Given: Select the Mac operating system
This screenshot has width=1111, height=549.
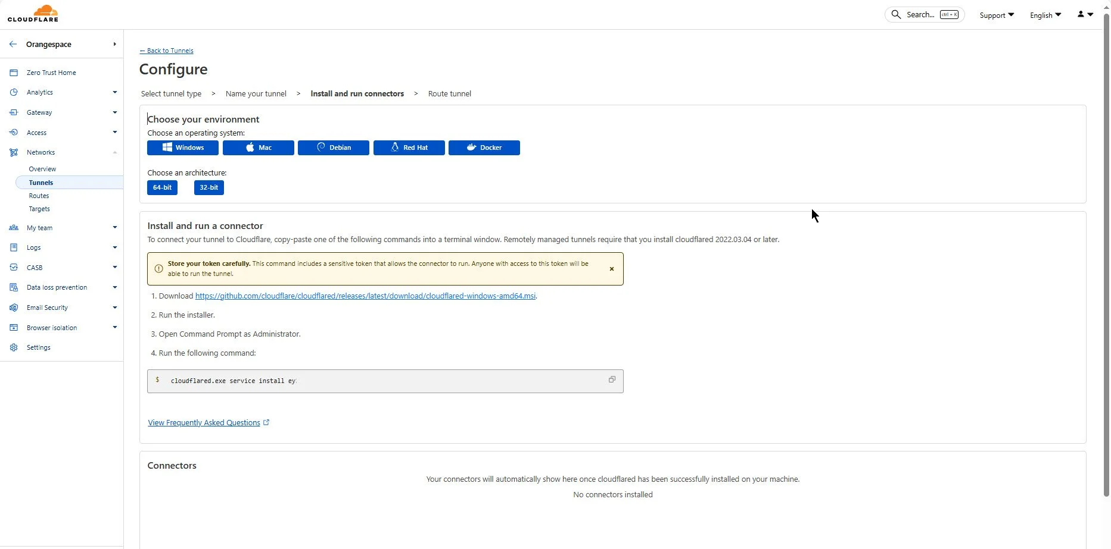Looking at the screenshot, I should tap(259, 148).
